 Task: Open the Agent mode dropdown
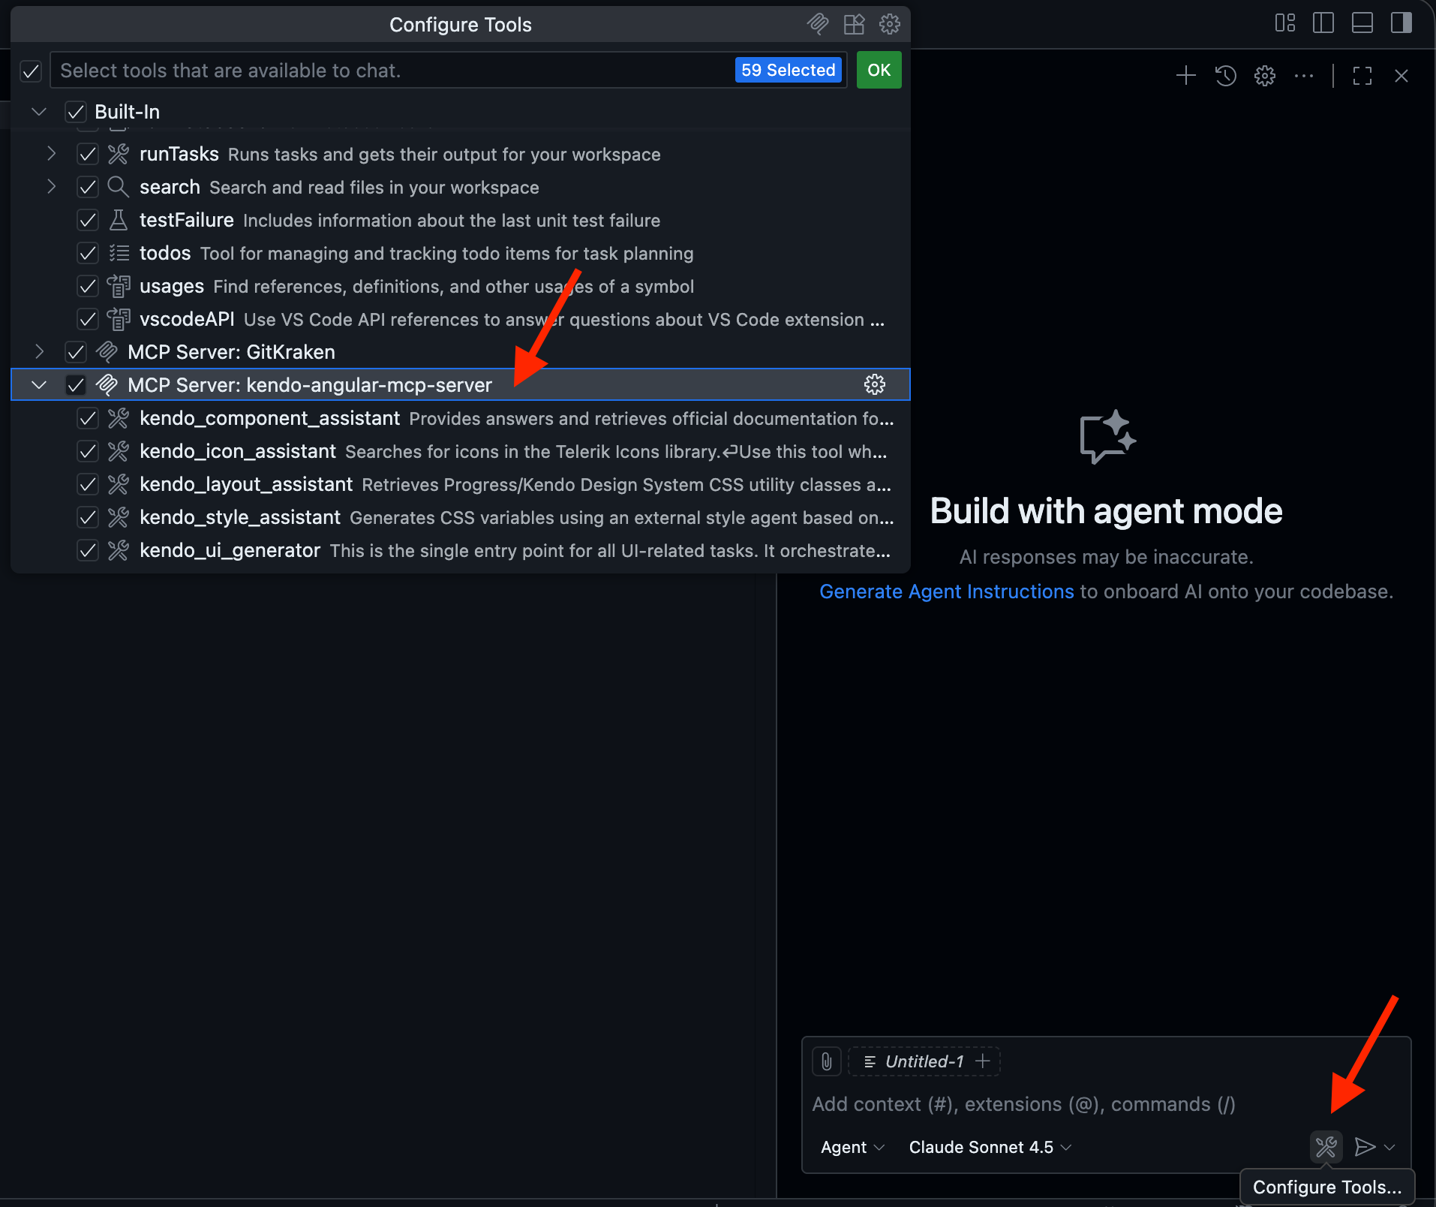coord(852,1147)
